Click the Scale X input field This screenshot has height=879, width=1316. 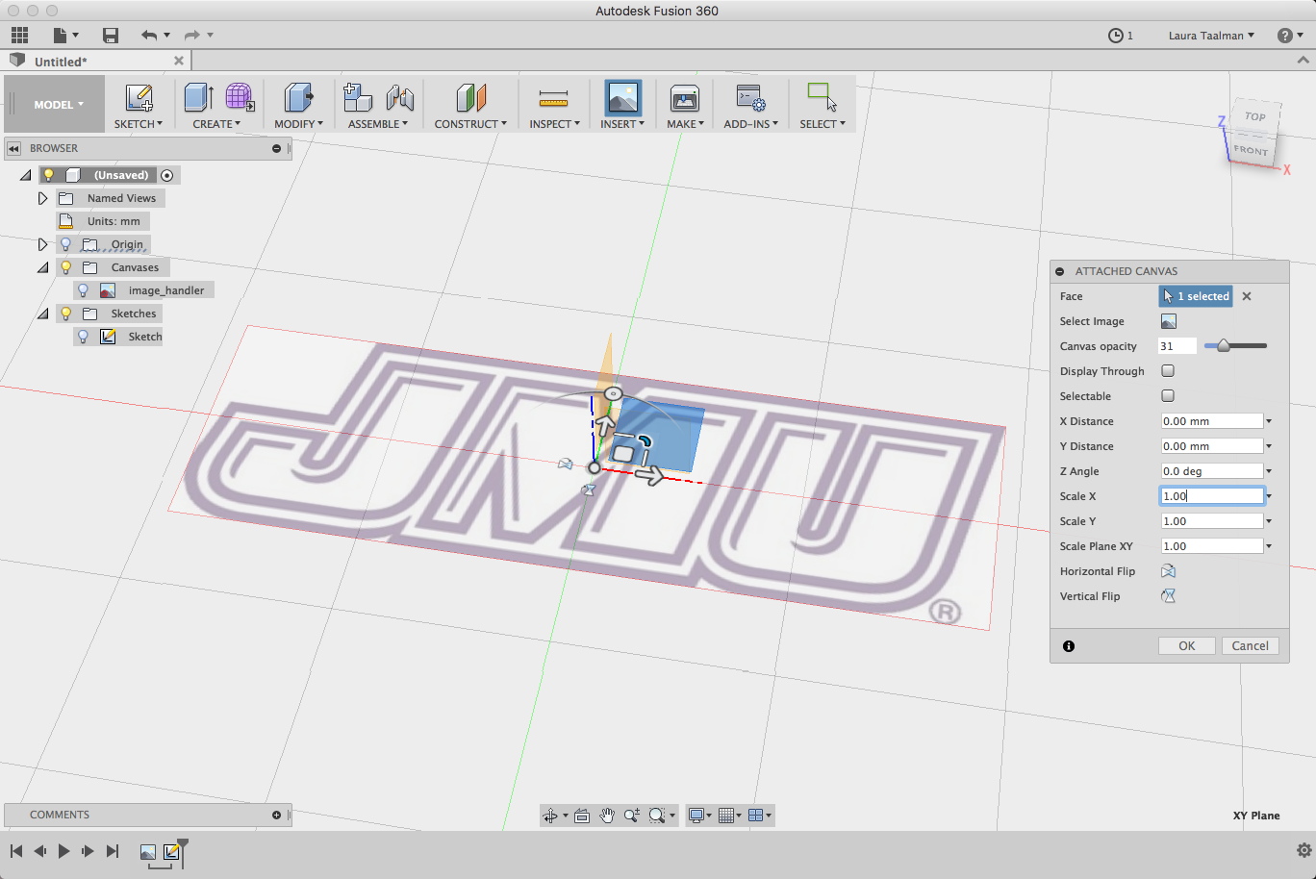pyautogui.click(x=1211, y=496)
